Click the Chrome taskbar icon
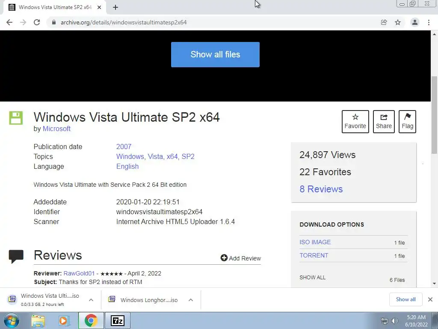Image resolution: width=438 pixels, height=329 pixels. point(91,320)
